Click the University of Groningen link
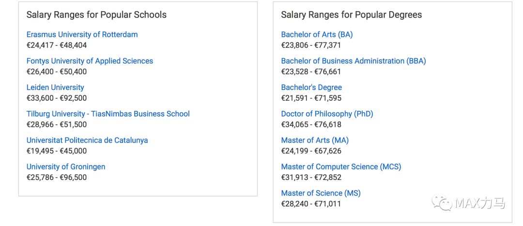The image size is (523, 226). (x=66, y=166)
